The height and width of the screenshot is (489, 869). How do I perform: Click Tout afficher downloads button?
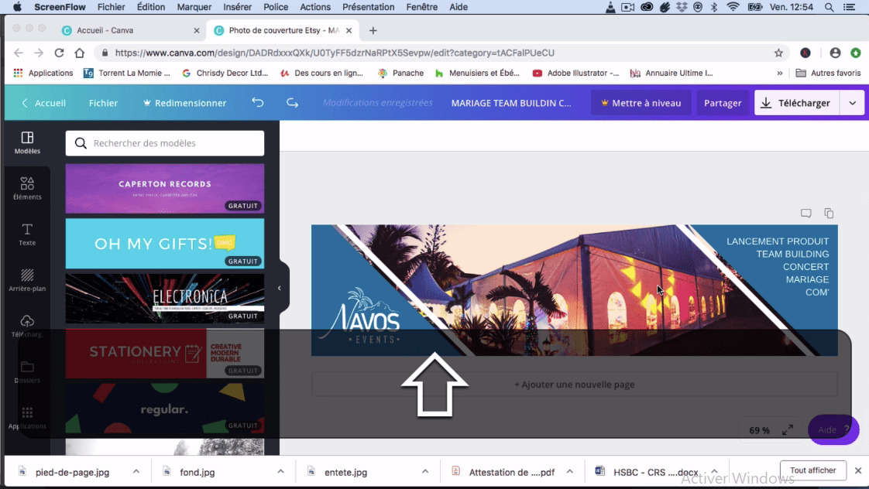coord(813,470)
